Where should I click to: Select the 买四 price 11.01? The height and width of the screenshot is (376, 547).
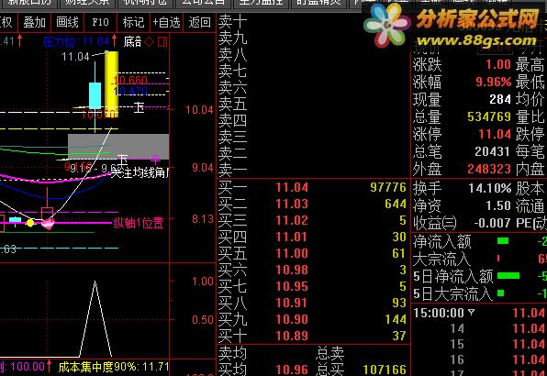pos(292,237)
